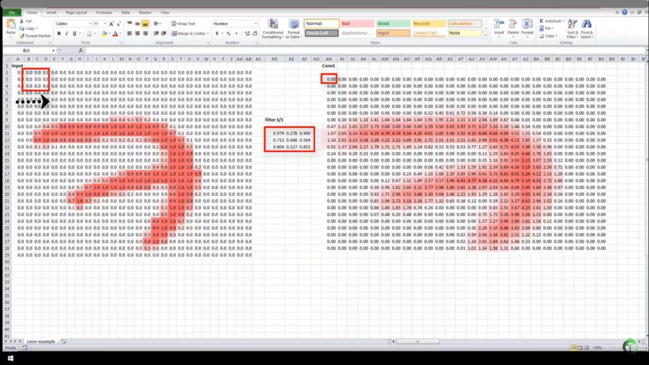Click the Format Painter icon
The image size is (649, 365).
click(x=22, y=36)
